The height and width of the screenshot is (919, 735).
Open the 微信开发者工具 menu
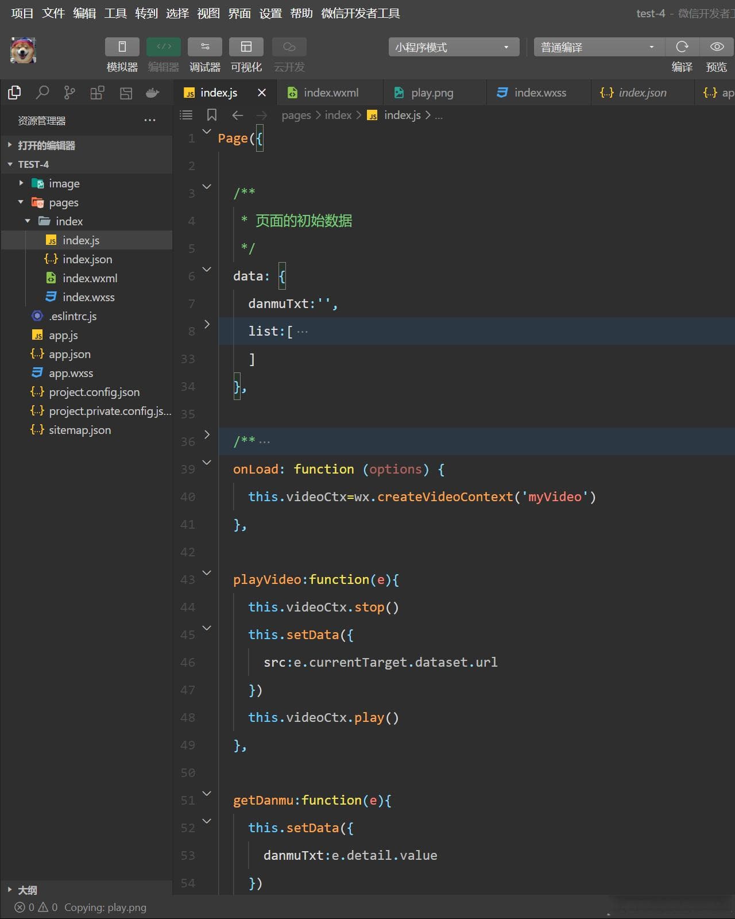click(361, 13)
